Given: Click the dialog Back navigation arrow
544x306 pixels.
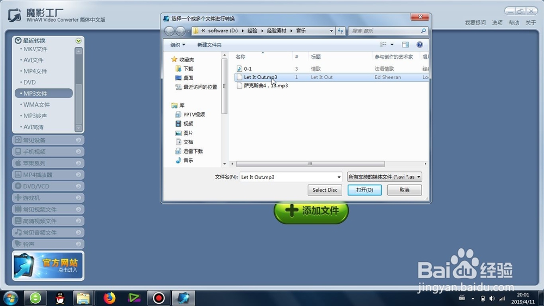Looking at the screenshot, I should [x=169, y=31].
